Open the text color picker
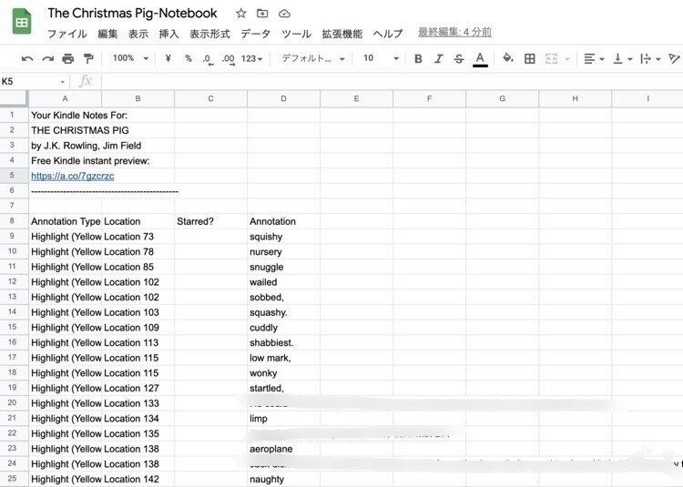This screenshot has width=683, height=487. 480,59
